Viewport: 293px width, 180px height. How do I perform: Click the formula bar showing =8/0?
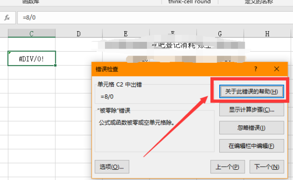[x=155, y=18]
